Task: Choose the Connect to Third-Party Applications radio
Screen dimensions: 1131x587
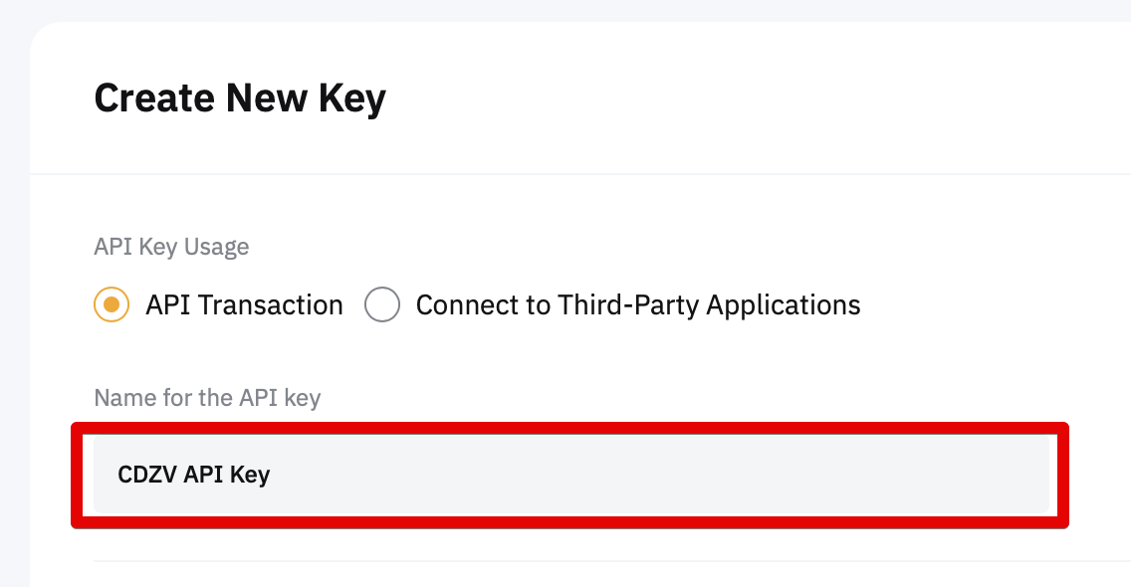Action: [x=382, y=304]
